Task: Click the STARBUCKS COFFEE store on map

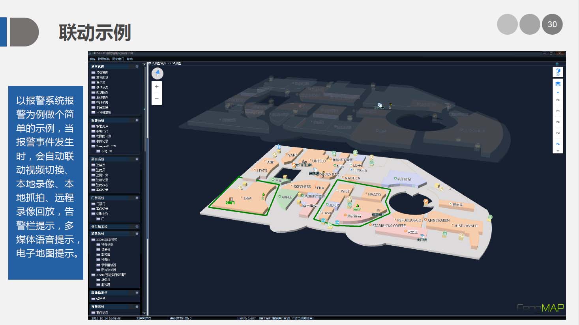Action: coord(388,226)
